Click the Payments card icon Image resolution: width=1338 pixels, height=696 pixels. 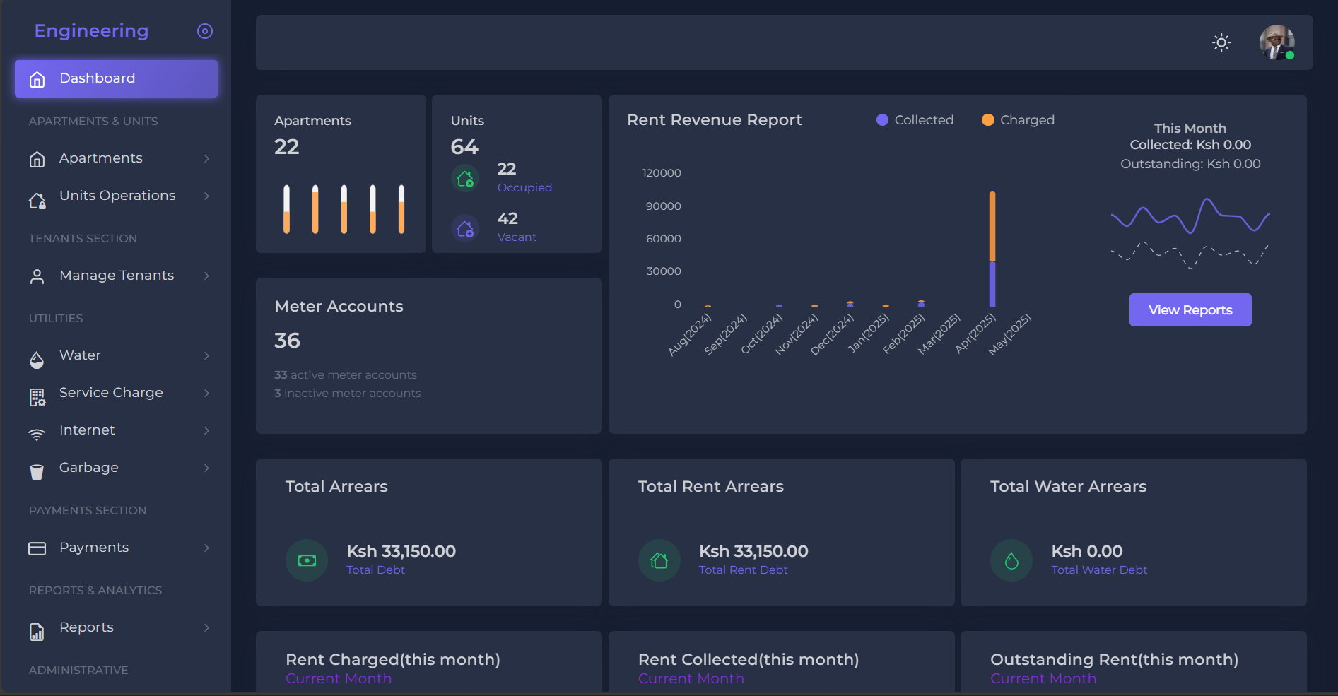click(x=37, y=548)
